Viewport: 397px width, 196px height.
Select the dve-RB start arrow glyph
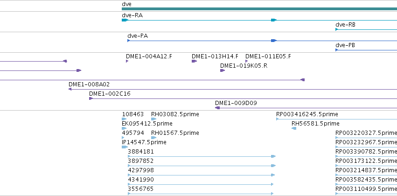[x=337, y=29]
